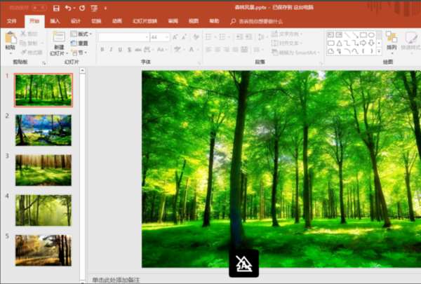421x284 pixels.
Task: Toggle Italic formatting button
Action: point(111,49)
